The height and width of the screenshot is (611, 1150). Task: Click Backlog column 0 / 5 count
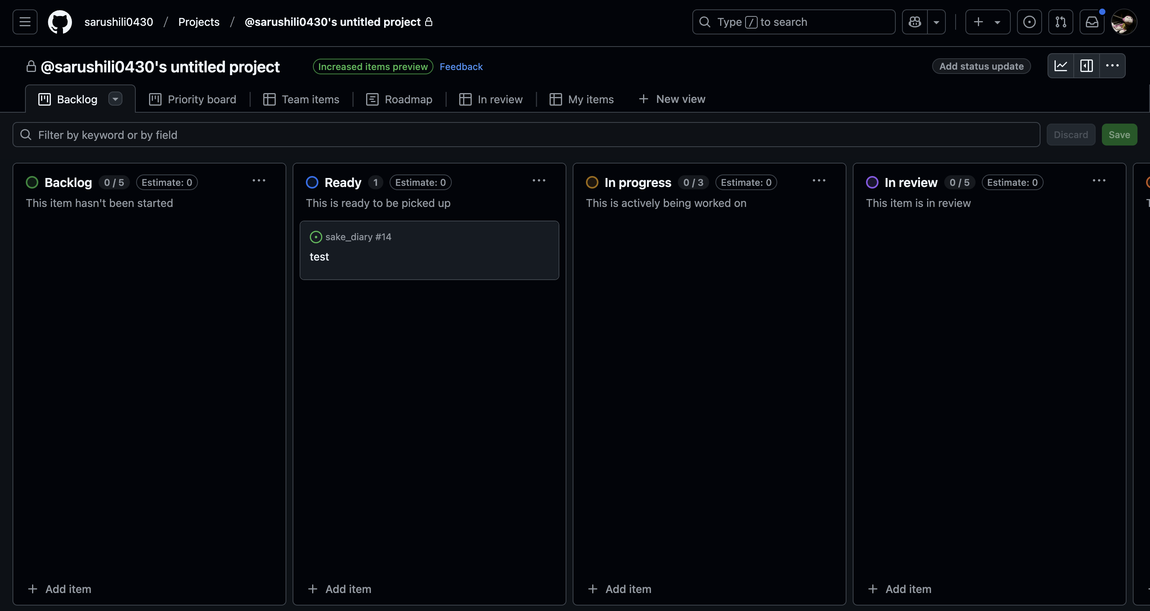click(x=114, y=183)
